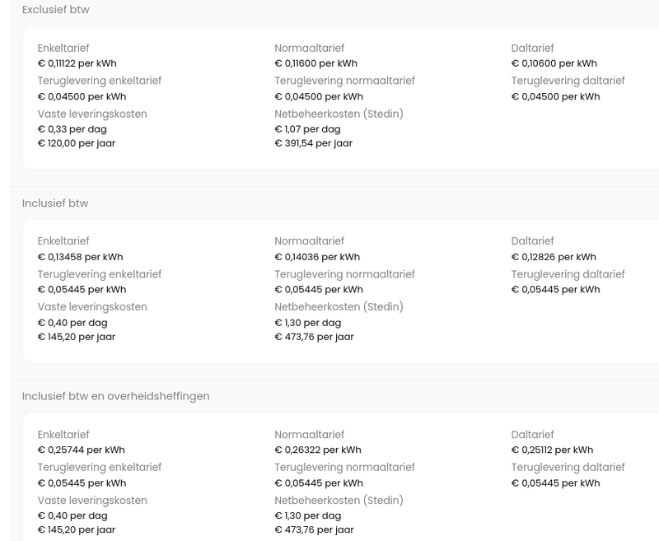659x541 pixels.
Task: Click the € 1,07 per dag grid cost
Action: (307, 129)
